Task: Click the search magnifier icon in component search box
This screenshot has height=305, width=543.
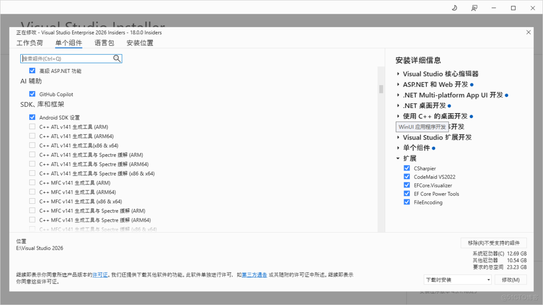Action: coord(117,59)
